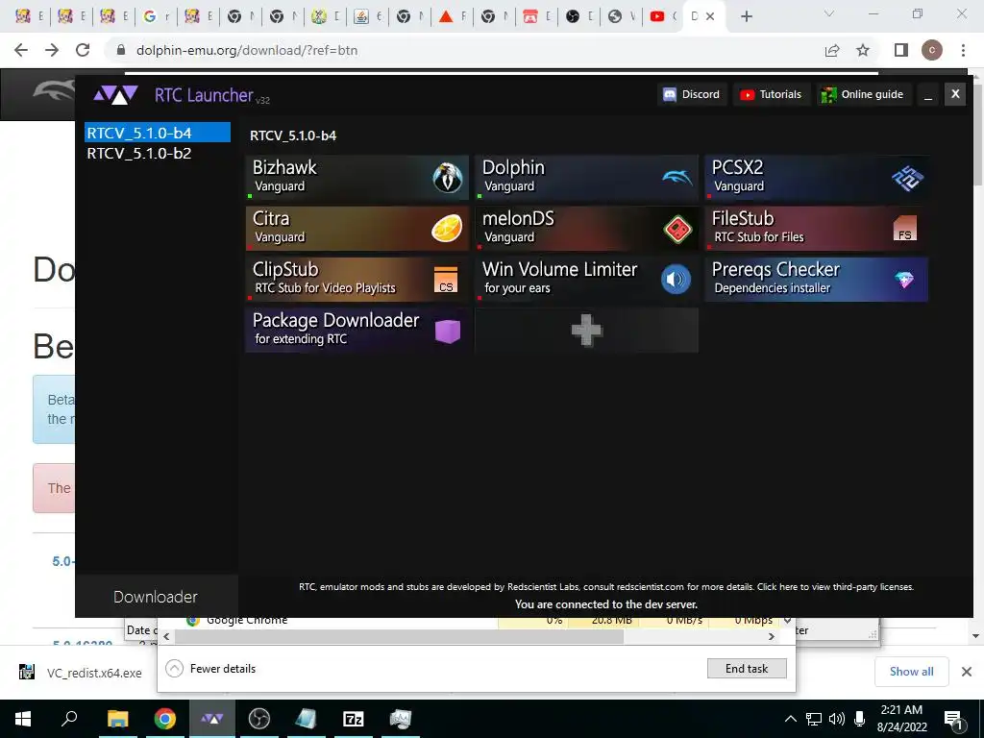Open Discord link in RTC Launcher
Image resolution: width=984 pixels, height=738 pixels.
pos(692,94)
